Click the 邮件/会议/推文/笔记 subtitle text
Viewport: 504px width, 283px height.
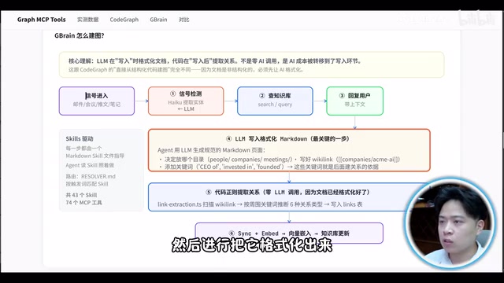[x=97, y=105]
